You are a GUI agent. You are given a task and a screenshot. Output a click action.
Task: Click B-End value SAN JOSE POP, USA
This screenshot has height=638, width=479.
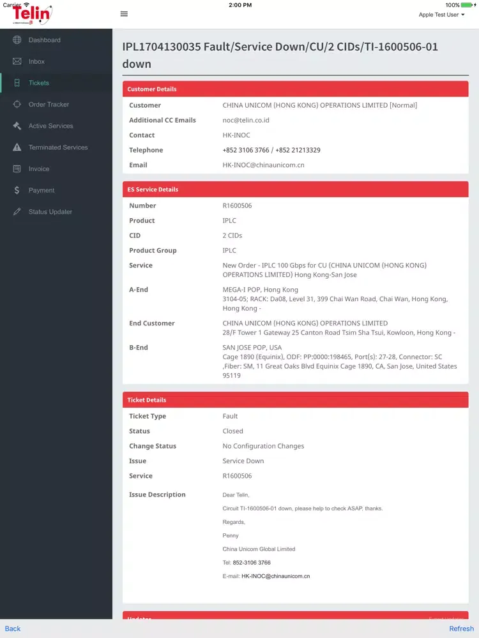tap(252, 348)
